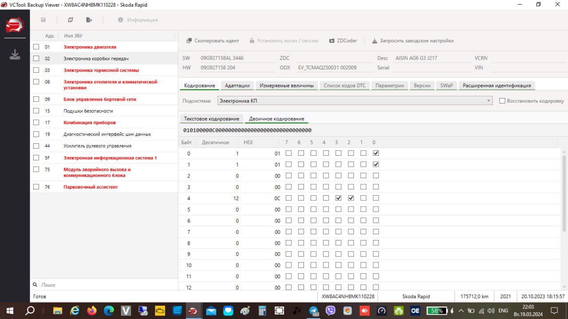The image size is (568, 319).
Task: Click the 175712,0 km status bar entry
Action: tap(474, 296)
